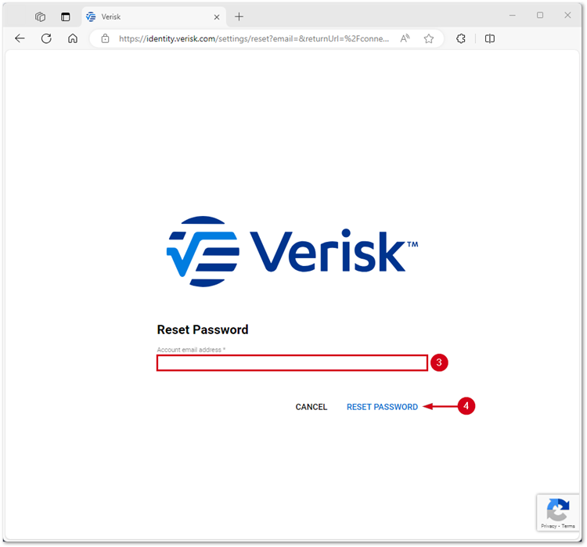Open the workspaces icon in the tab bar

(x=40, y=17)
